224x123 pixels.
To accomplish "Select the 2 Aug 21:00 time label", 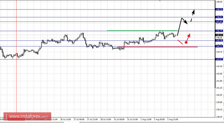I will [173, 119].
